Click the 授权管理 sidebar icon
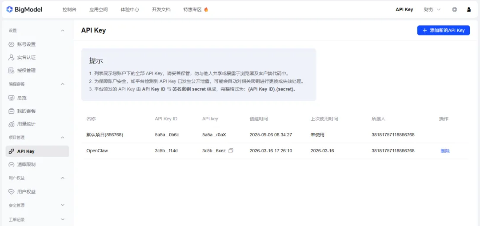This screenshot has width=480, height=226. [11, 71]
